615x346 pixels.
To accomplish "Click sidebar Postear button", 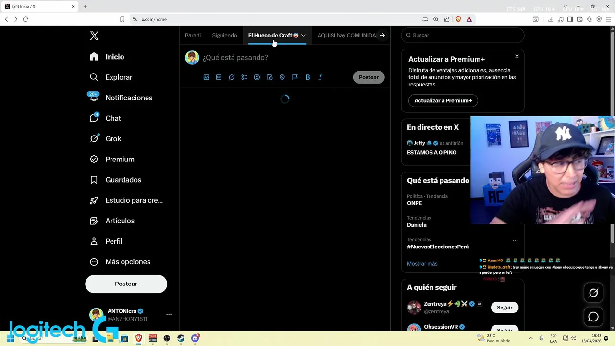I will coord(126,284).
